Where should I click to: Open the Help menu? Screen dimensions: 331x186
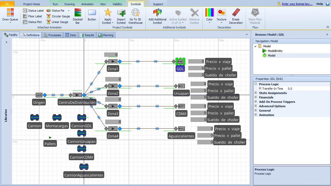[x=320, y=4]
